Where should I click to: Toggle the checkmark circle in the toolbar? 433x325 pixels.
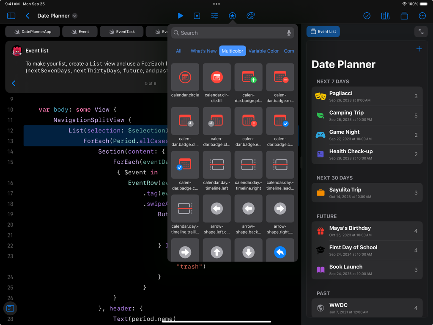pos(367,16)
